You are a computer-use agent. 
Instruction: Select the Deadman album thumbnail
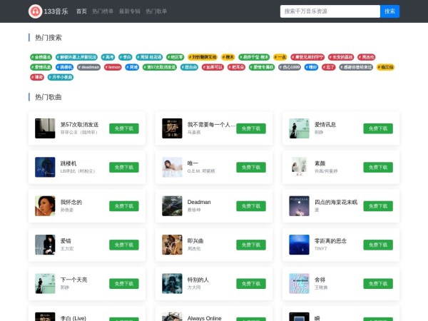(x=172, y=206)
